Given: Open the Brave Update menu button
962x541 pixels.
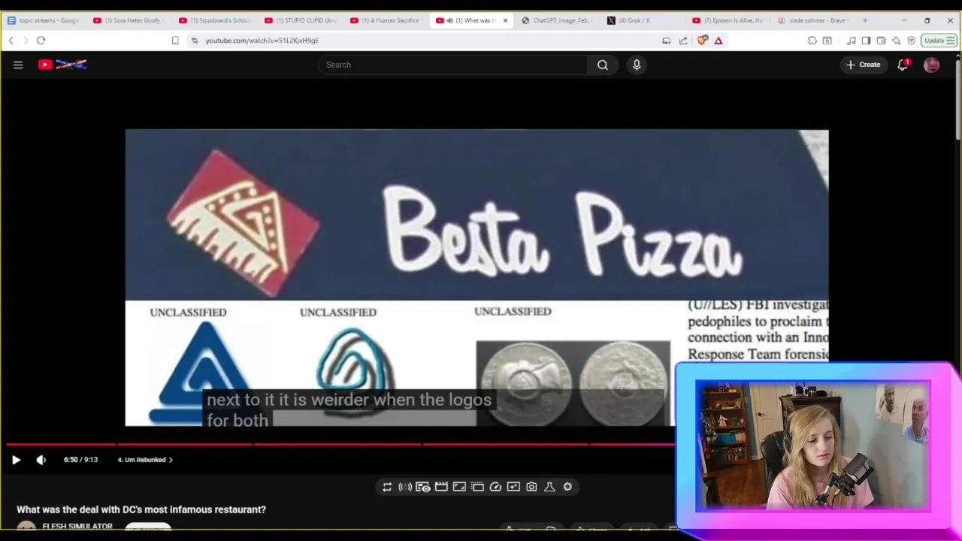Looking at the screenshot, I should (x=938, y=41).
